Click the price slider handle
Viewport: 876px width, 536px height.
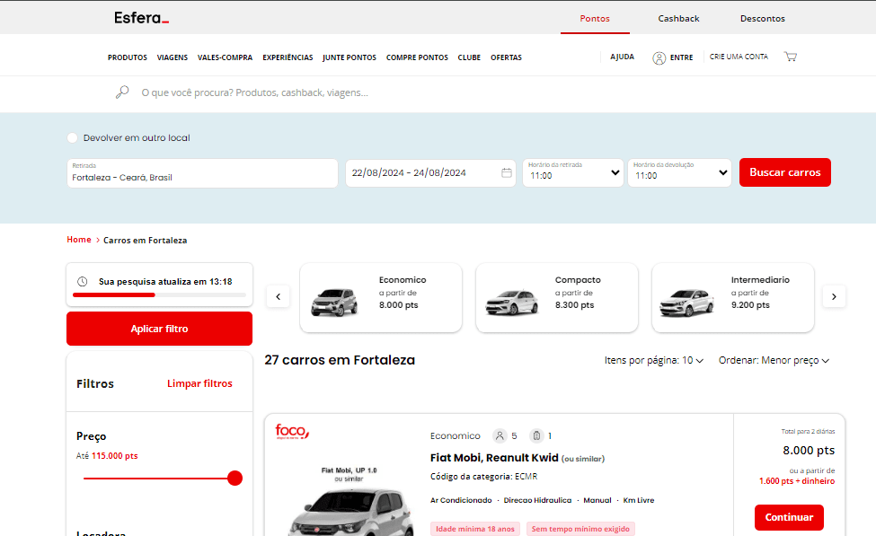pos(235,479)
